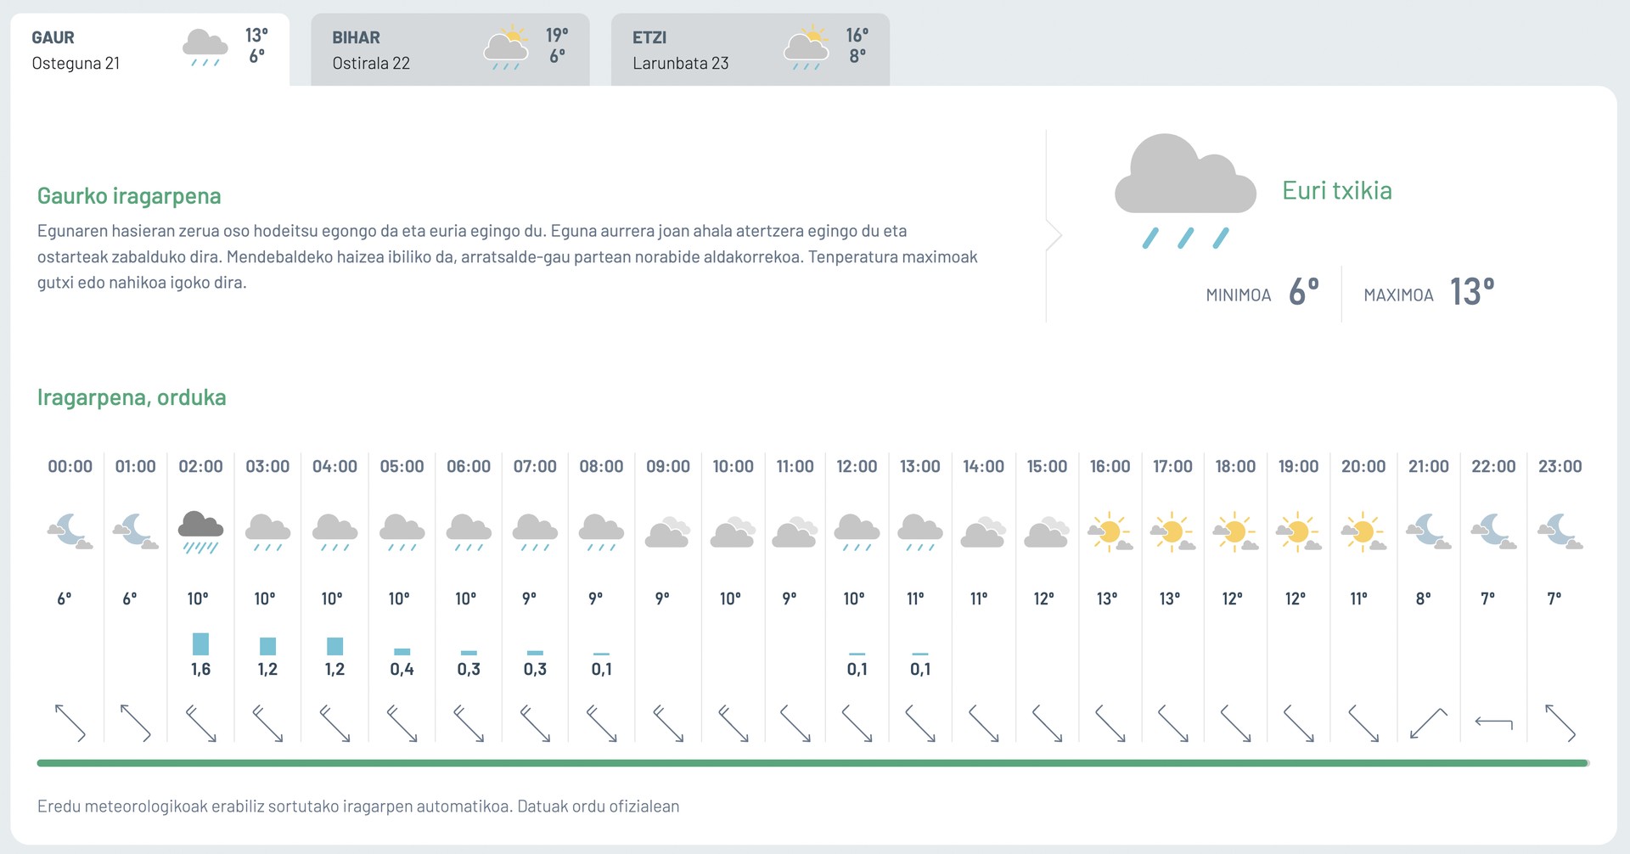Select the GAUR Osteguna 21 tab
This screenshot has width=1630, height=854.
pyautogui.click(x=149, y=49)
